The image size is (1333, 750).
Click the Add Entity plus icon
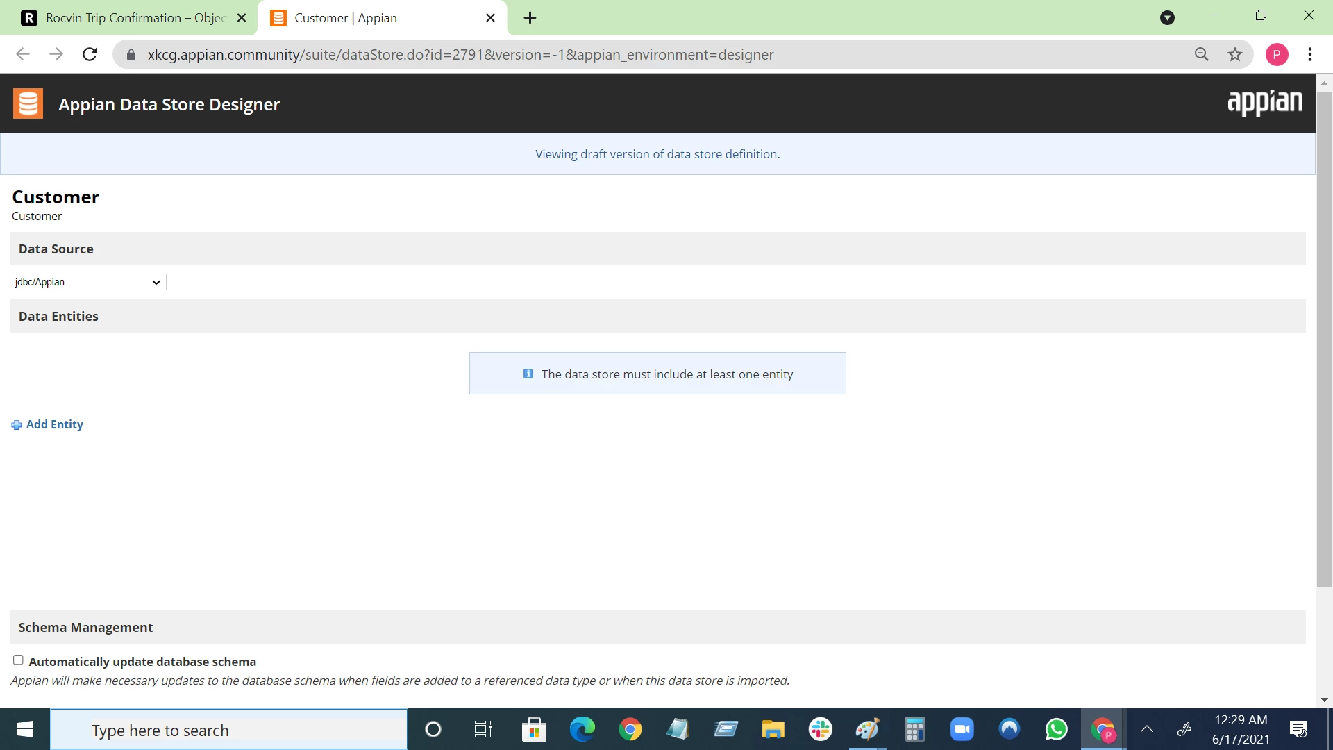pos(17,425)
